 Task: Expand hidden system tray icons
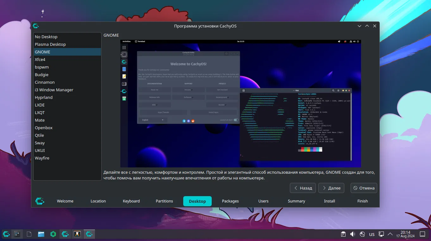[390, 234]
